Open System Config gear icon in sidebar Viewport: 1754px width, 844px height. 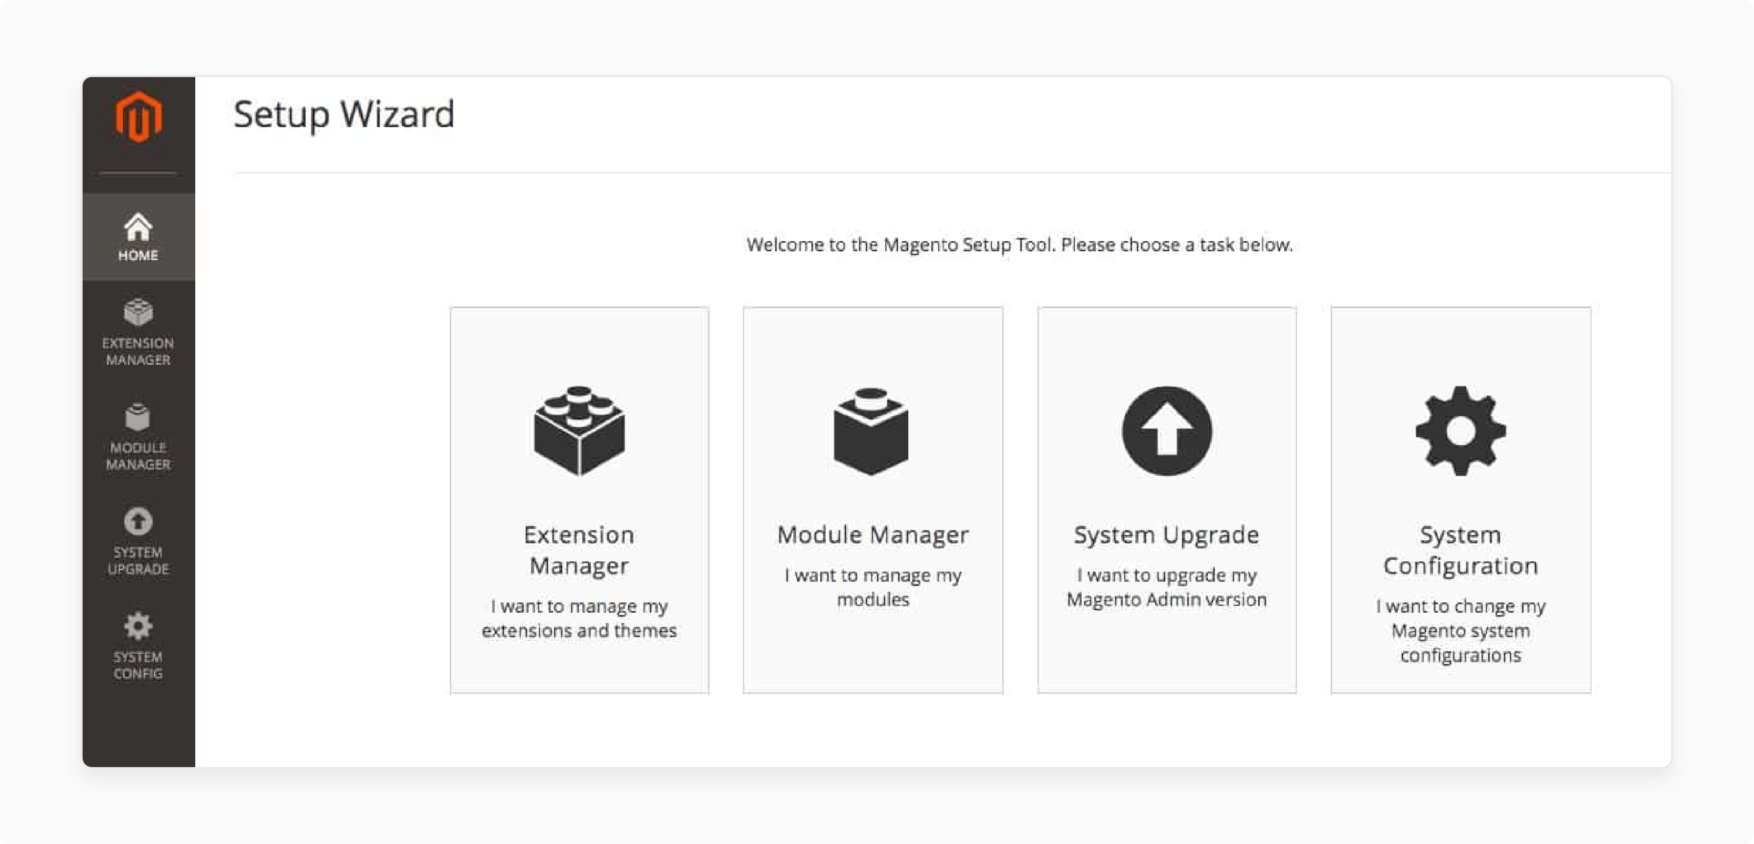(x=138, y=626)
